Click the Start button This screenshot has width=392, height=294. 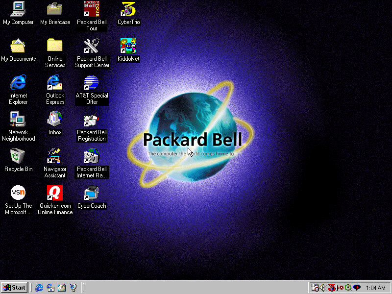tap(14, 288)
